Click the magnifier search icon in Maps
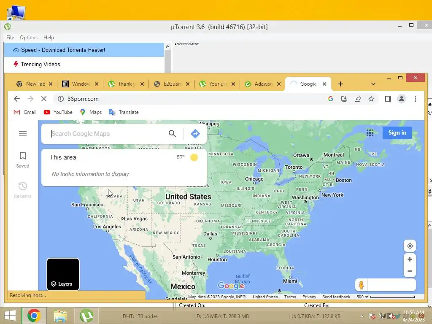 172,134
